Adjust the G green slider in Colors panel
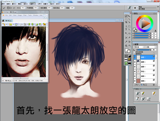 (x=142, y=35)
